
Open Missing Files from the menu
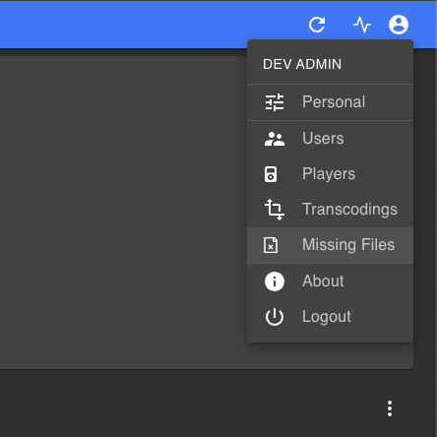[x=330, y=245]
